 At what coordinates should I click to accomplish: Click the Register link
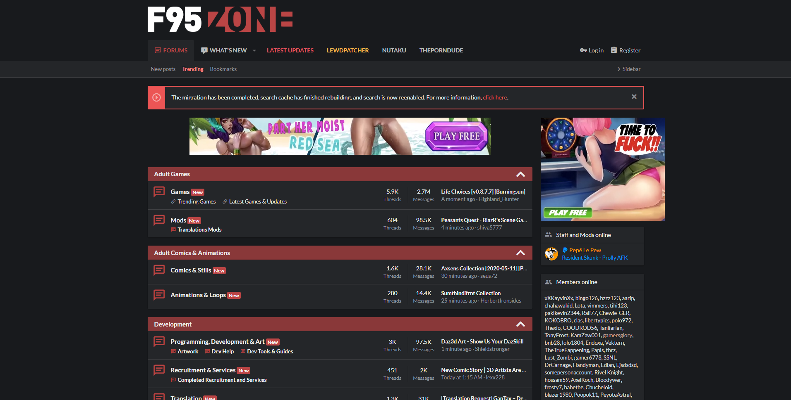[x=626, y=50]
